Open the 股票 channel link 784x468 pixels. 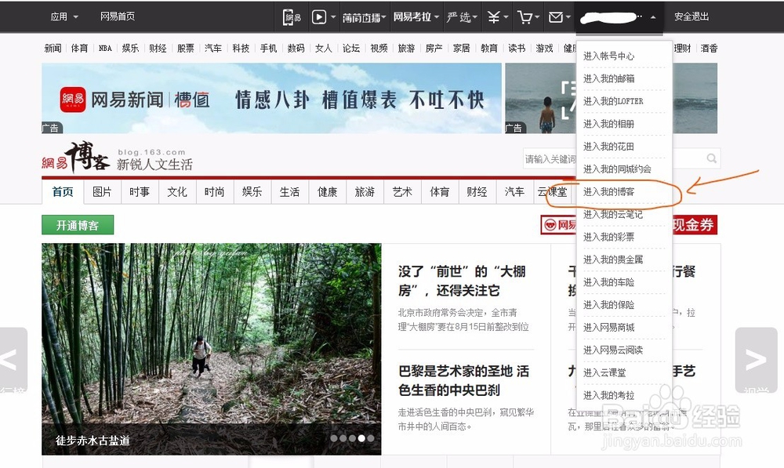point(186,49)
